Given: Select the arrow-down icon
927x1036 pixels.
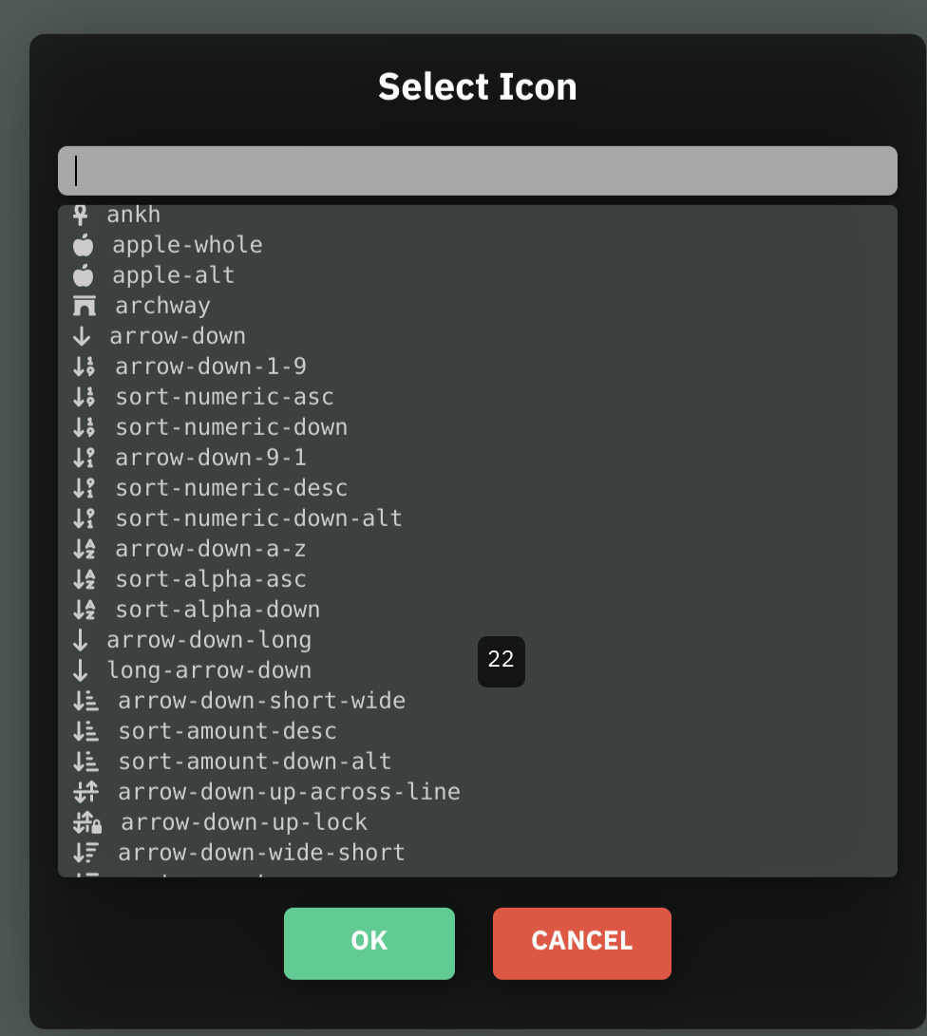Looking at the screenshot, I should [159, 336].
